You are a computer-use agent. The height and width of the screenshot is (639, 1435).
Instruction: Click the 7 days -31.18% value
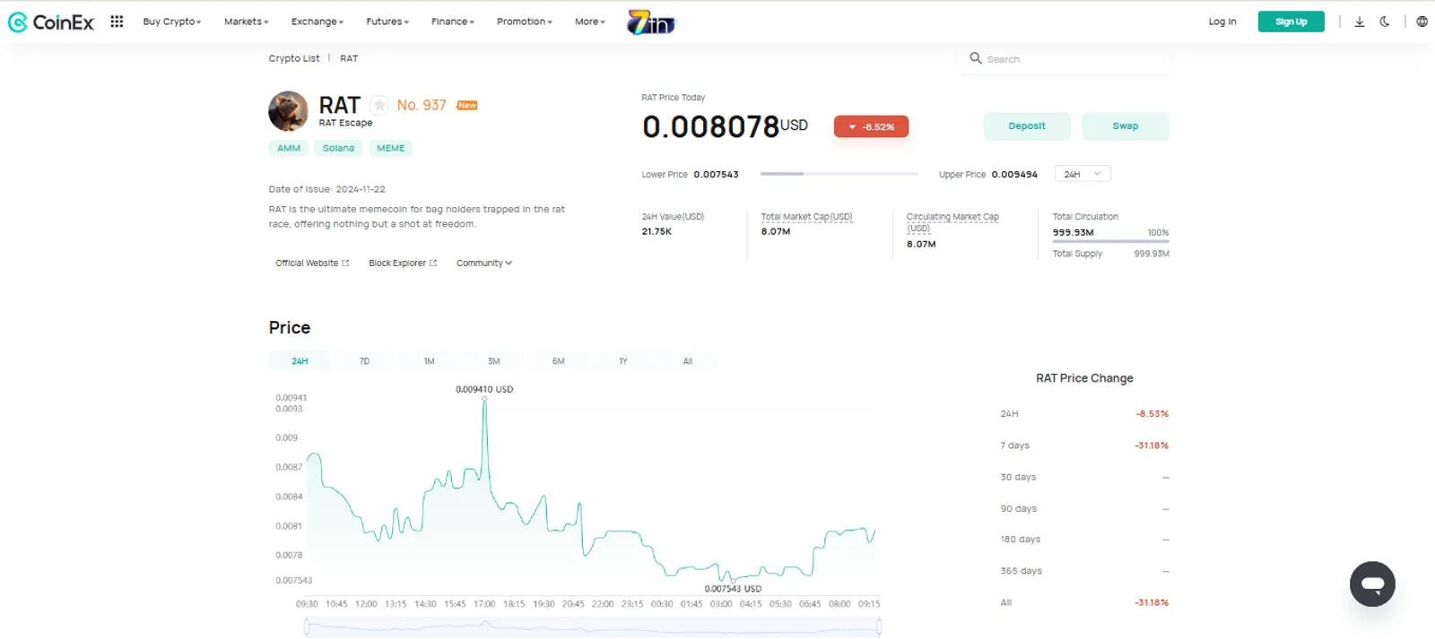point(1152,445)
